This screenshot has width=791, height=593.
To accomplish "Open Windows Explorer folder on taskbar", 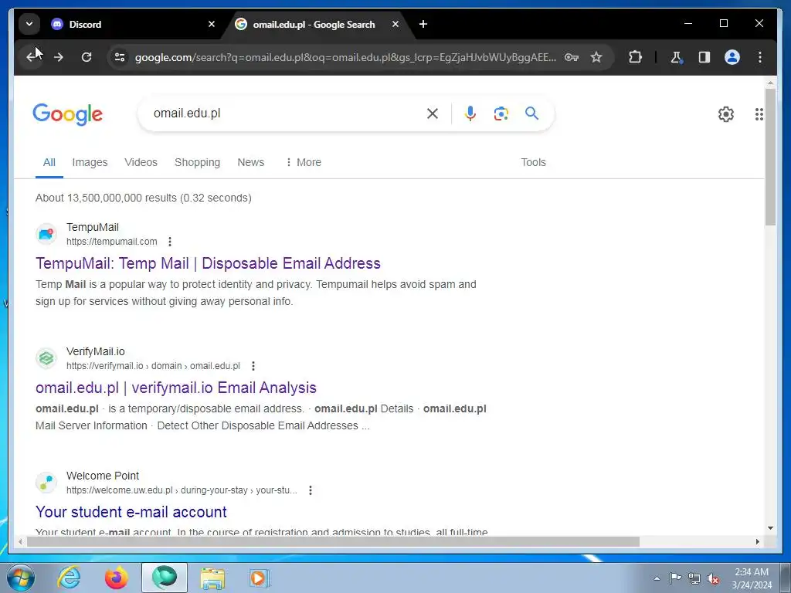I will click(x=212, y=578).
